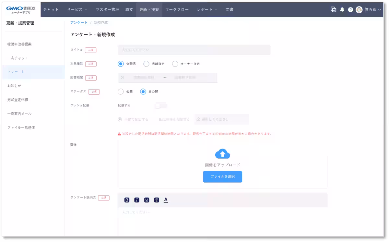This screenshot has height=242, width=389.
Task: Go back via the アンケート breadcrumb link
Action: pos(79,22)
